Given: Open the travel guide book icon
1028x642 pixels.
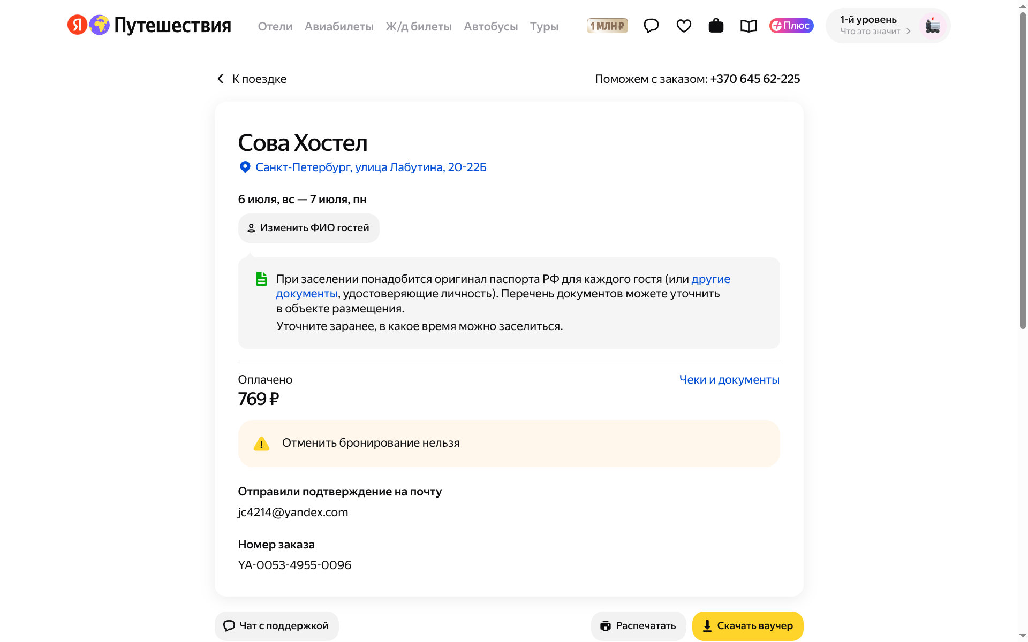Looking at the screenshot, I should tap(749, 26).
